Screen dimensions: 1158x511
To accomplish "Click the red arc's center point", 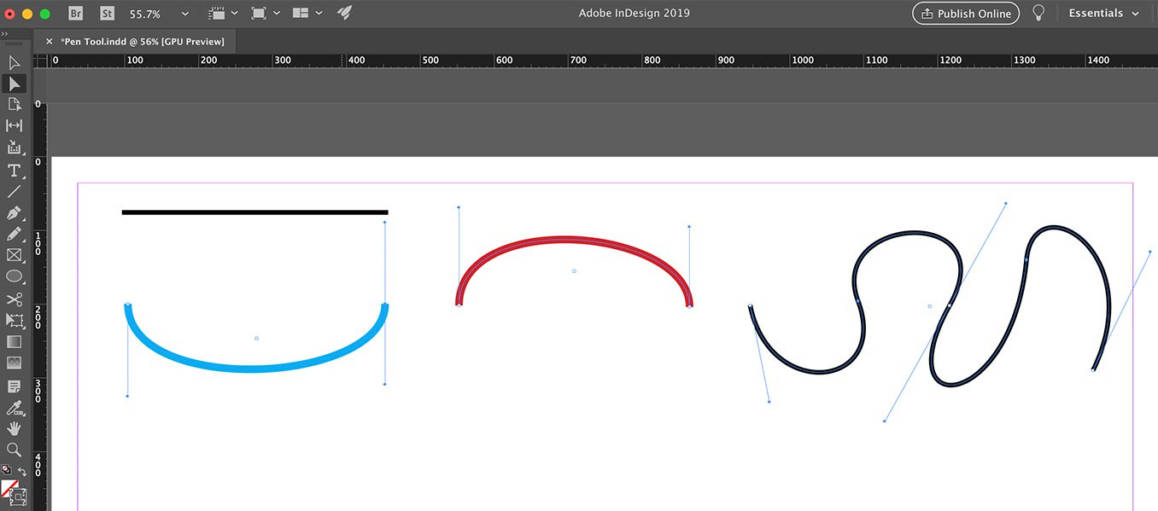I will [x=574, y=271].
